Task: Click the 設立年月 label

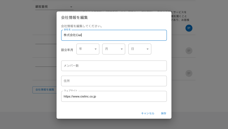Action: tap(67, 50)
